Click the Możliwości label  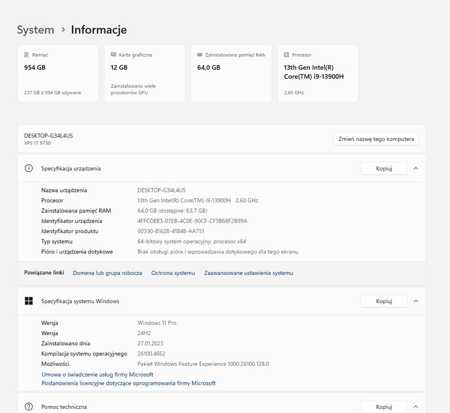(55, 364)
